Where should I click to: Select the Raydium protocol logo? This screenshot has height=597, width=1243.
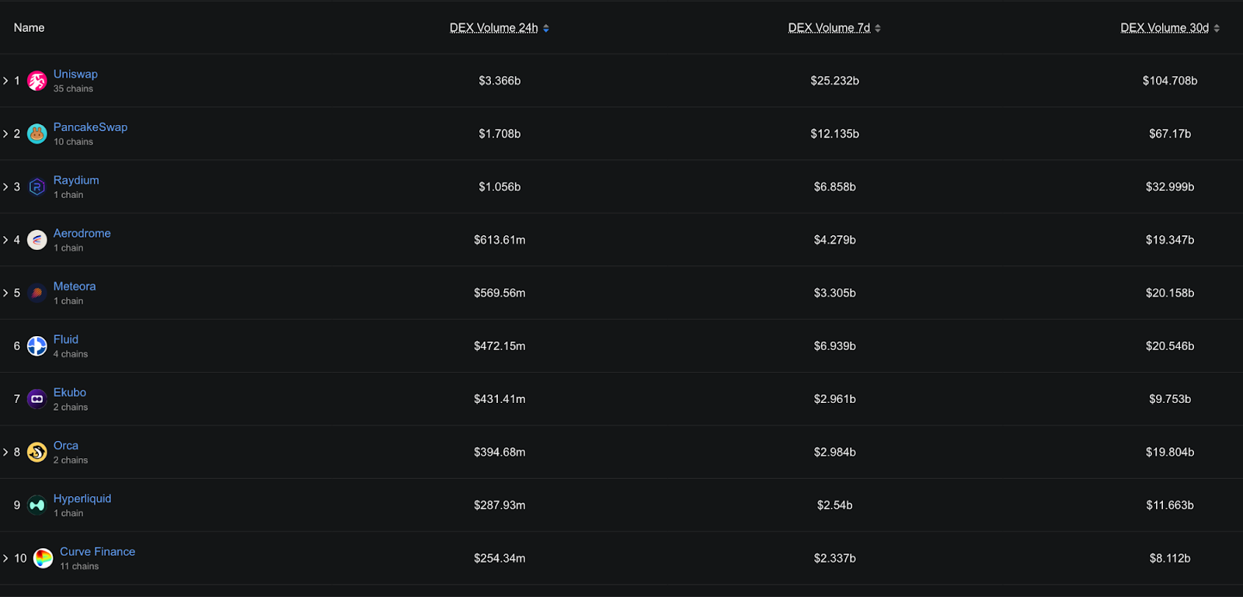[x=37, y=186]
